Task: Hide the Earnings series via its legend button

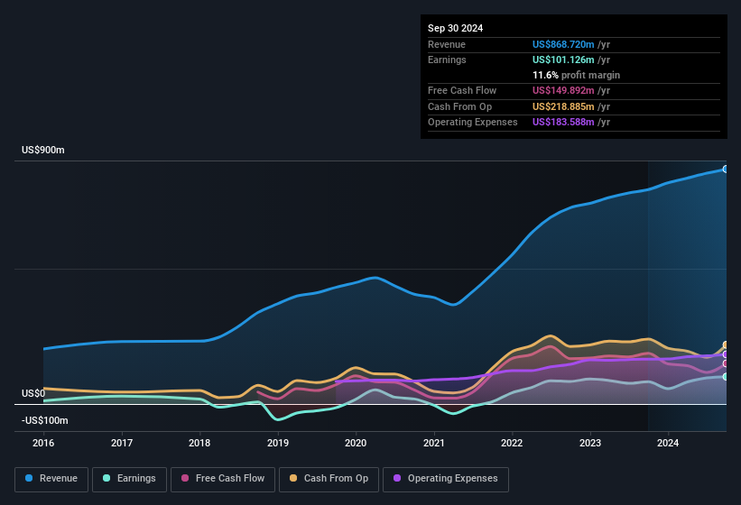Action: (x=129, y=479)
